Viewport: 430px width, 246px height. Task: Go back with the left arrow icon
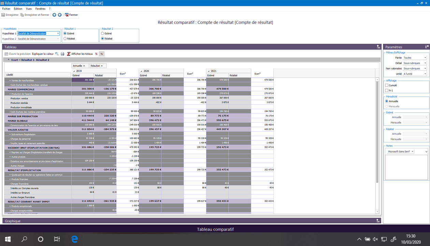point(54,15)
